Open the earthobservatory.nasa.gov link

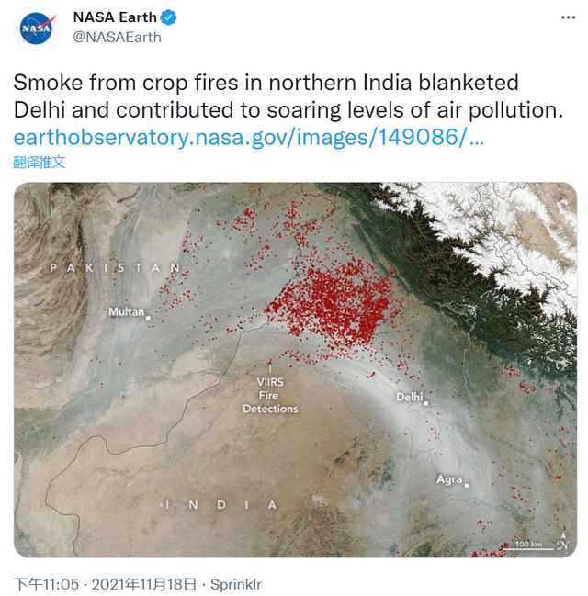pos(248,137)
